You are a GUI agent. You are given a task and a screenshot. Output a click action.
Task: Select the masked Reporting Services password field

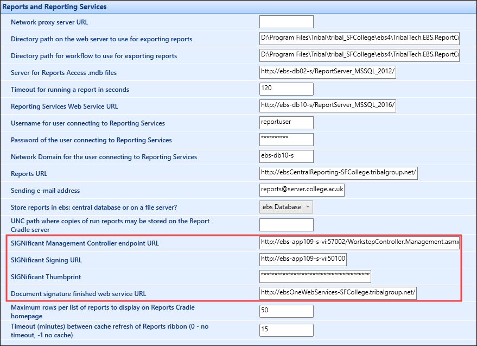point(286,139)
